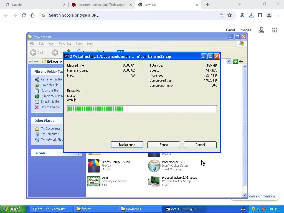
Task: Click the taskbar keyboard icon
Action: [243, 209]
